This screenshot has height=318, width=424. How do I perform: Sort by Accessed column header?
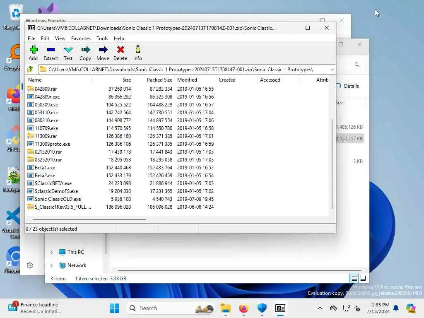pyautogui.click(x=278, y=80)
